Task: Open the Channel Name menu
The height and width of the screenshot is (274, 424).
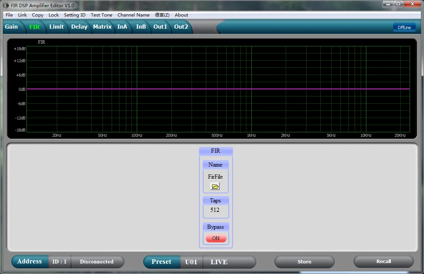Action: coord(133,15)
